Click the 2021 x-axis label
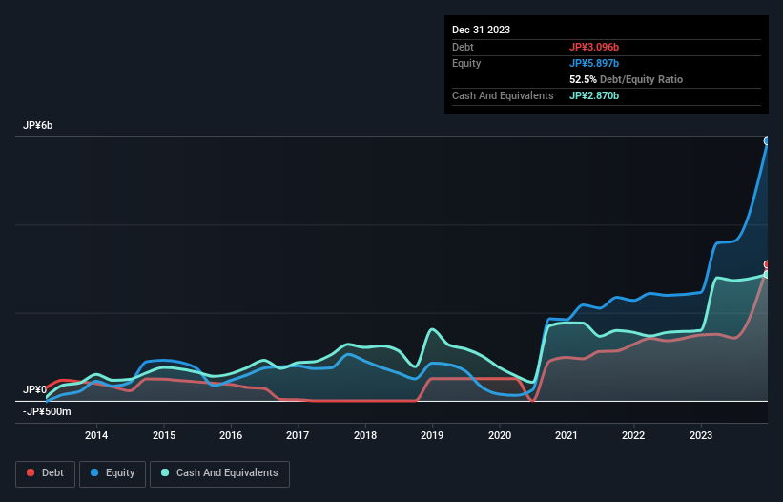This screenshot has height=502, width=783. [567, 435]
